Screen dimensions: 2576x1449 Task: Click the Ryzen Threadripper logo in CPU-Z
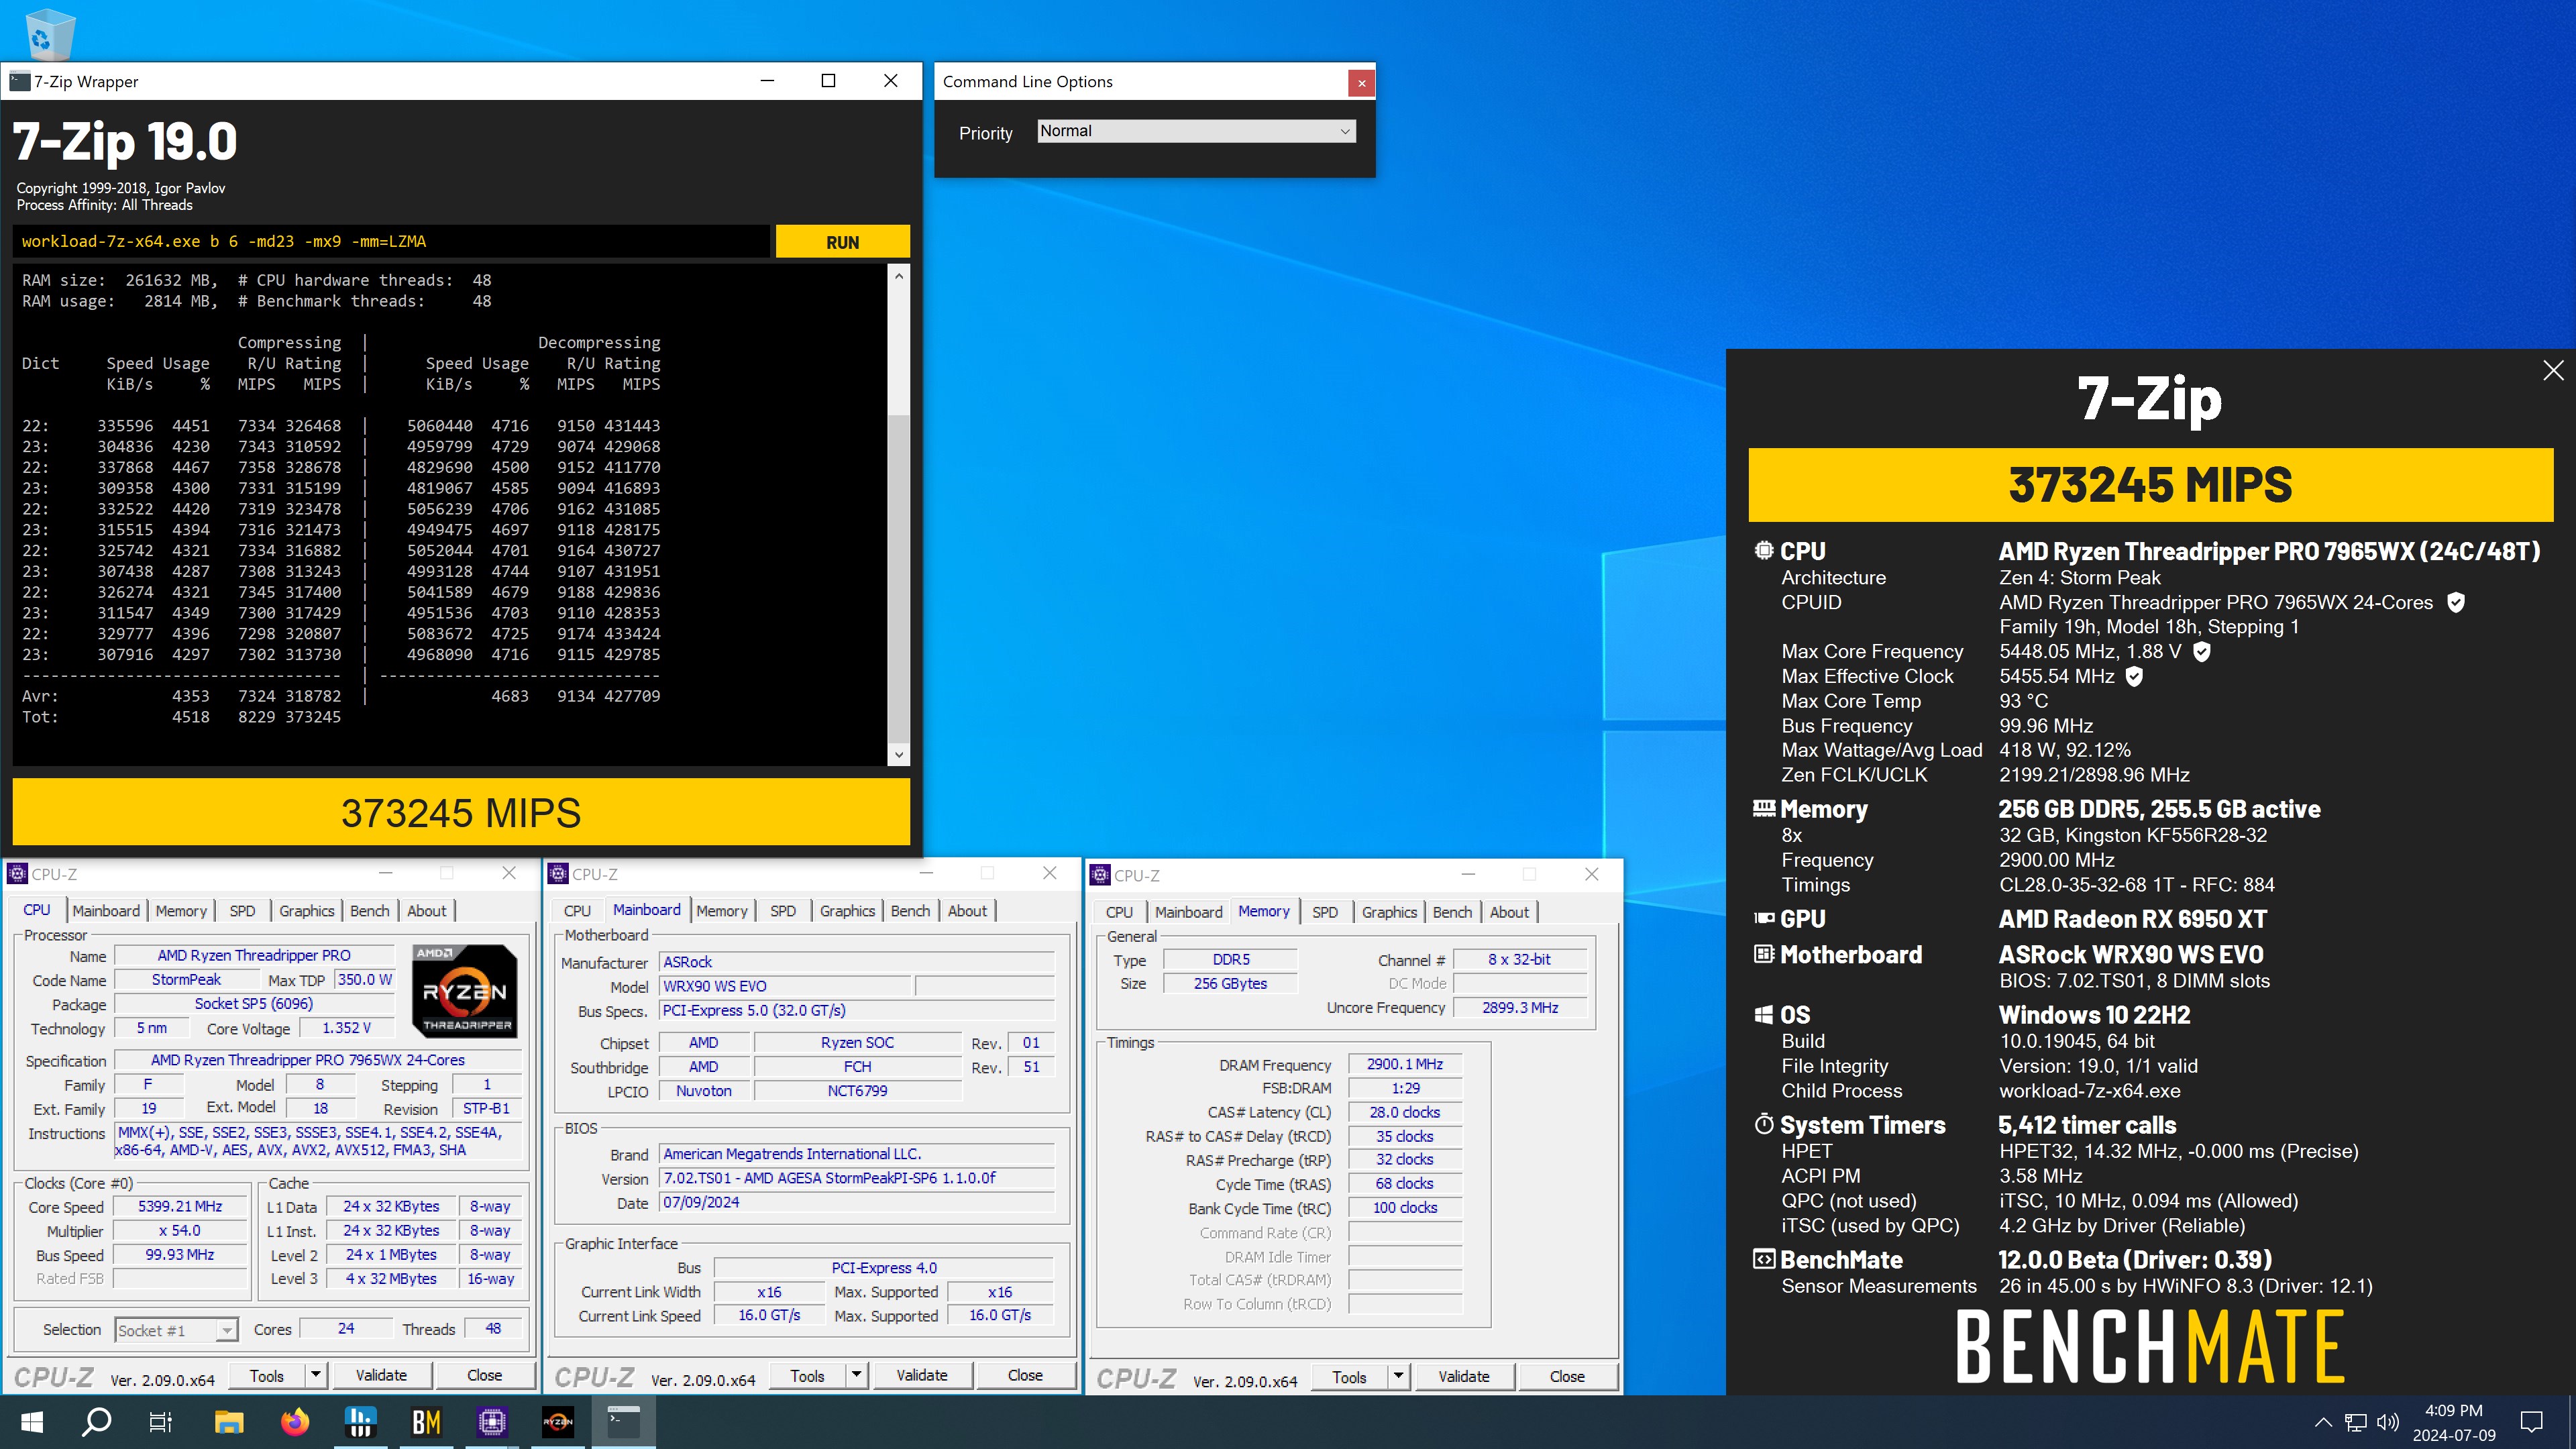coord(465,991)
